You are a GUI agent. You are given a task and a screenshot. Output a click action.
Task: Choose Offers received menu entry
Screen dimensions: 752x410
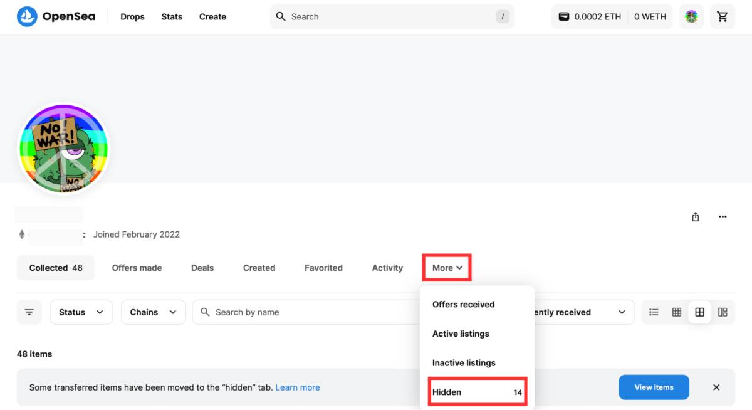463,305
